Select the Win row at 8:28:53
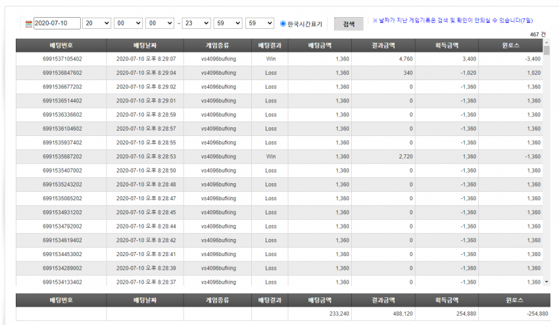This screenshot has width=559, height=325. click(279, 157)
